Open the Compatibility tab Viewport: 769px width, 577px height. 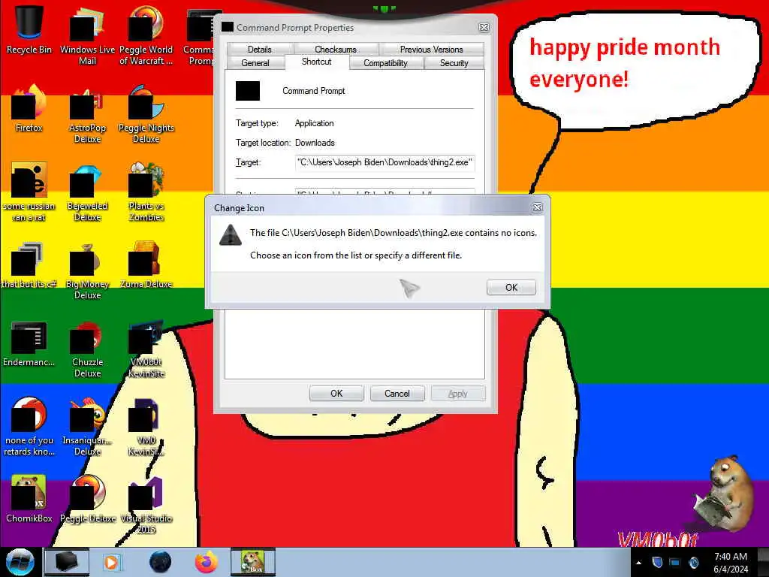point(385,63)
